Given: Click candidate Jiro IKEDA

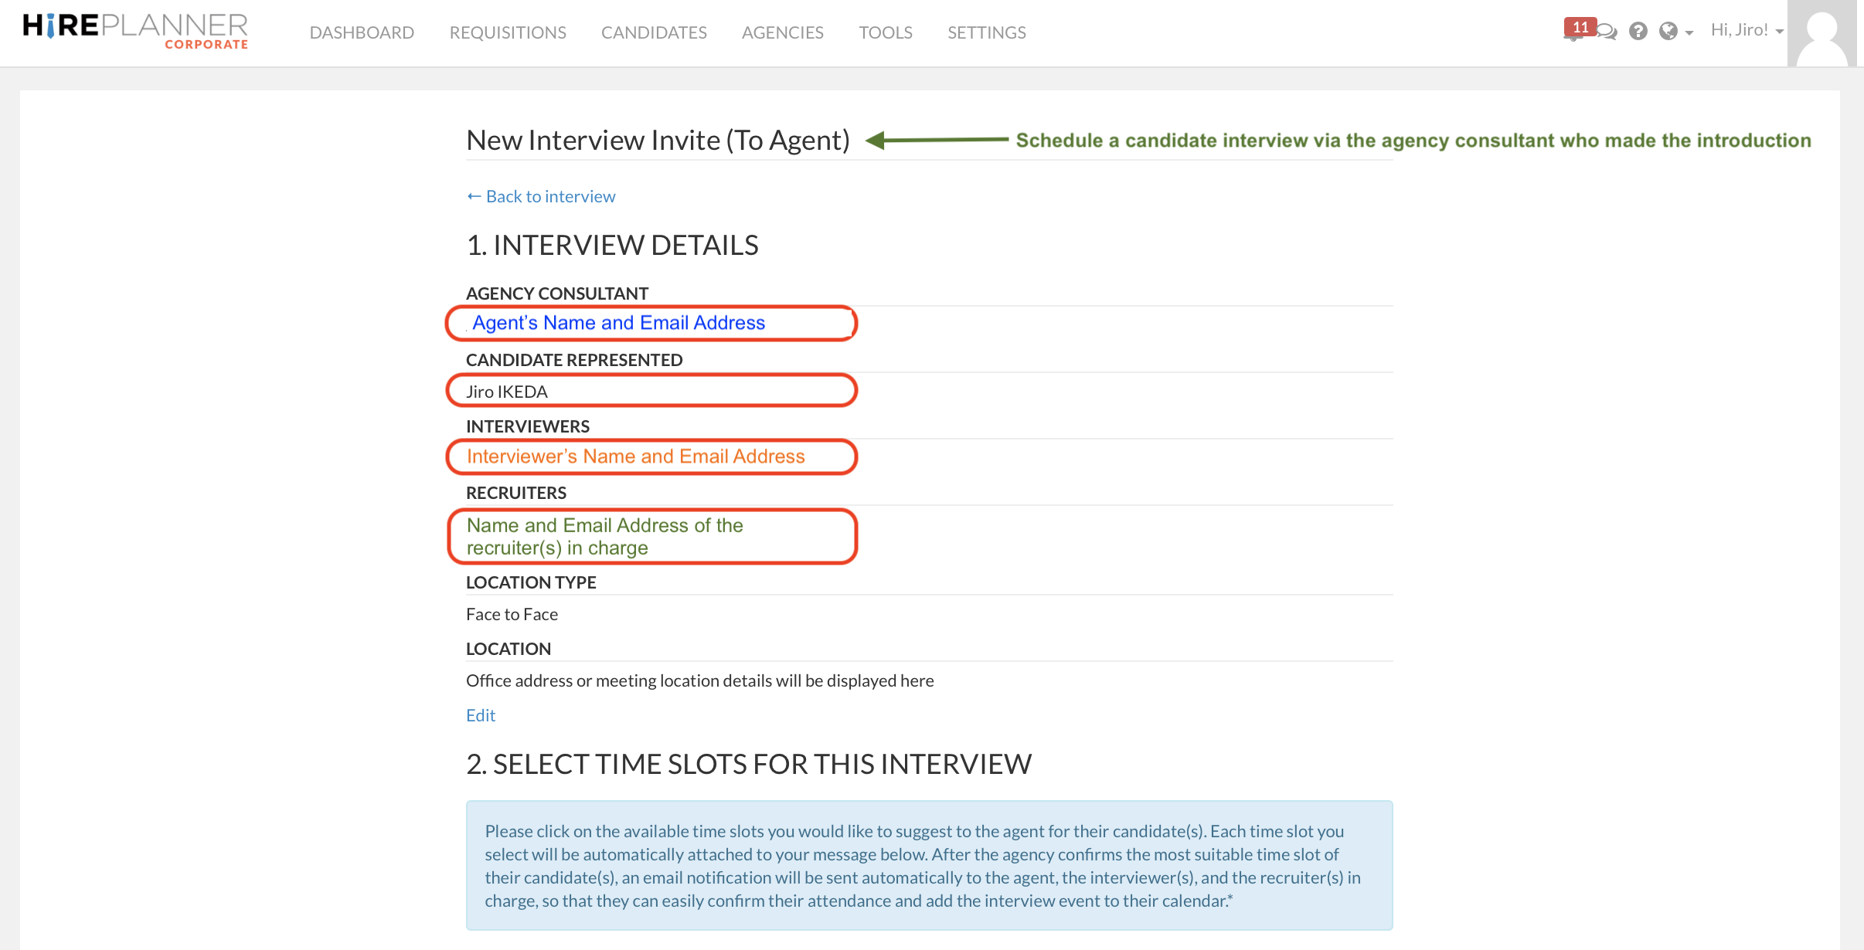Looking at the screenshot, I should click(506, 391).
